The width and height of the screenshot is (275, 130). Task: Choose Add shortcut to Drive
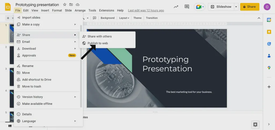tap(47, 79)
